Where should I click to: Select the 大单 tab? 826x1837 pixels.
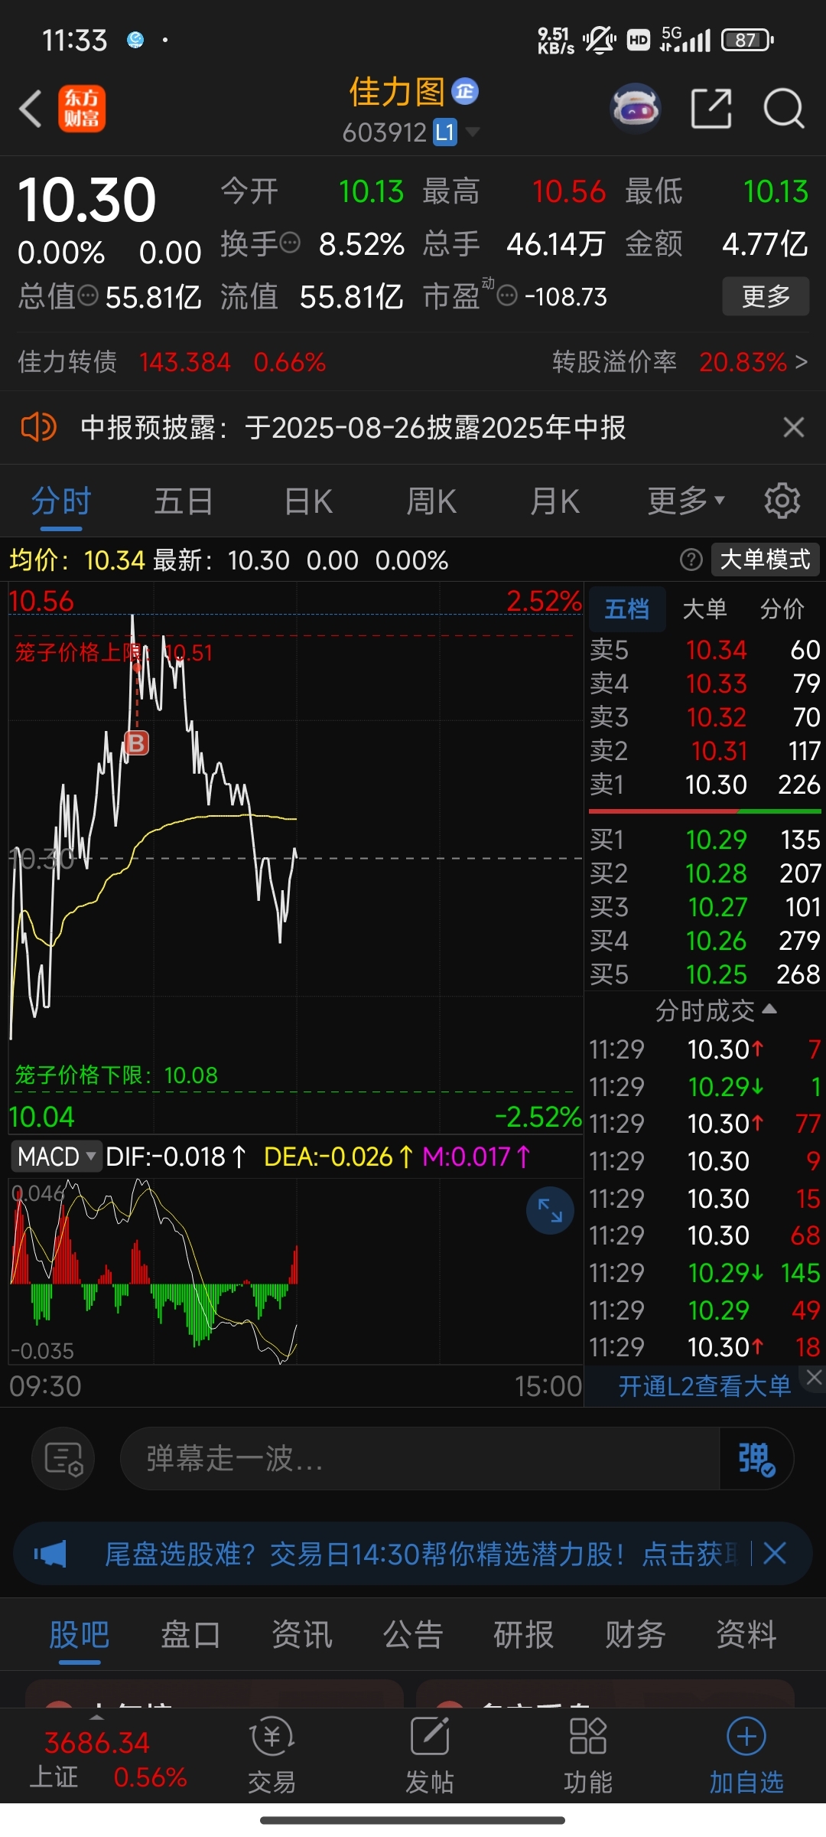click(x=704, y=609)
